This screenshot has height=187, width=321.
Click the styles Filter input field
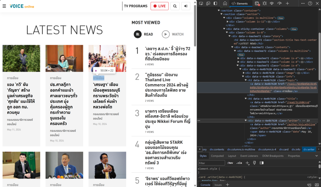[211, 163]
